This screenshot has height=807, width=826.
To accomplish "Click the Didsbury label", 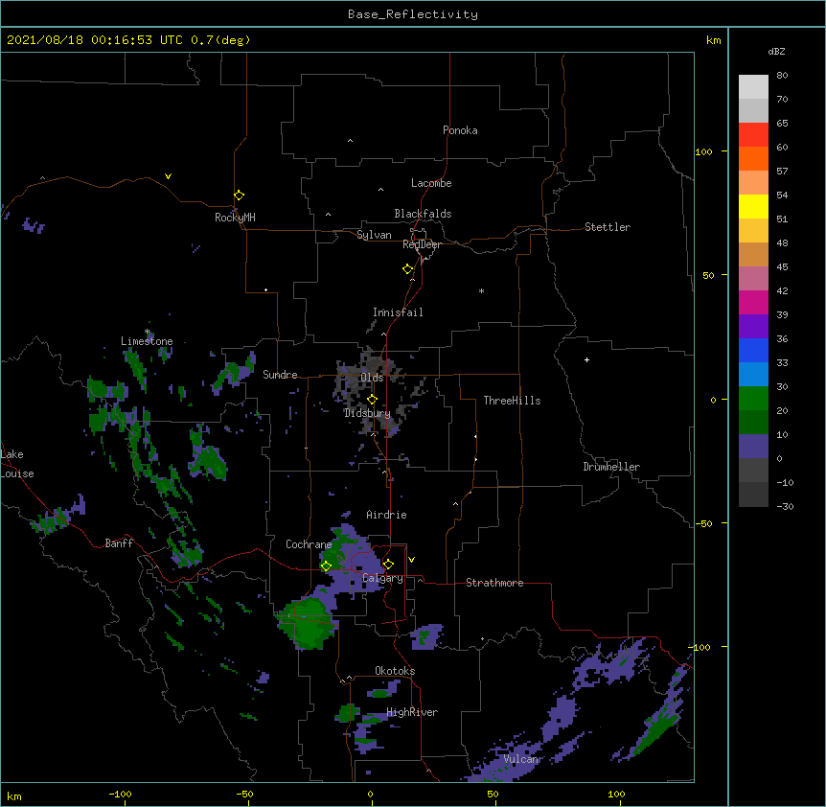I will click(367, 413).
